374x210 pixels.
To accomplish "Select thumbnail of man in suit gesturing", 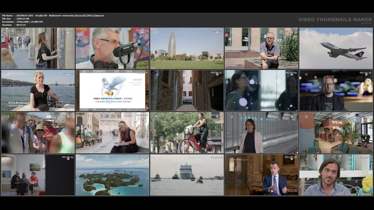I will click(x=262, y=175).
